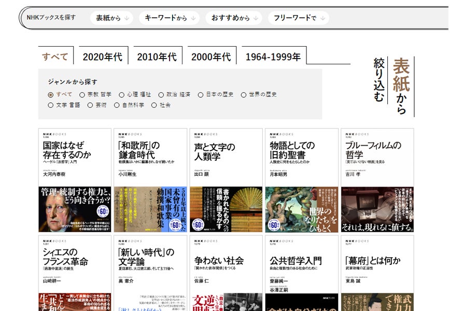Pick the 文学 言語 genre filter
The width and height of the screenshot is (450, 311).
pos(51,105)
